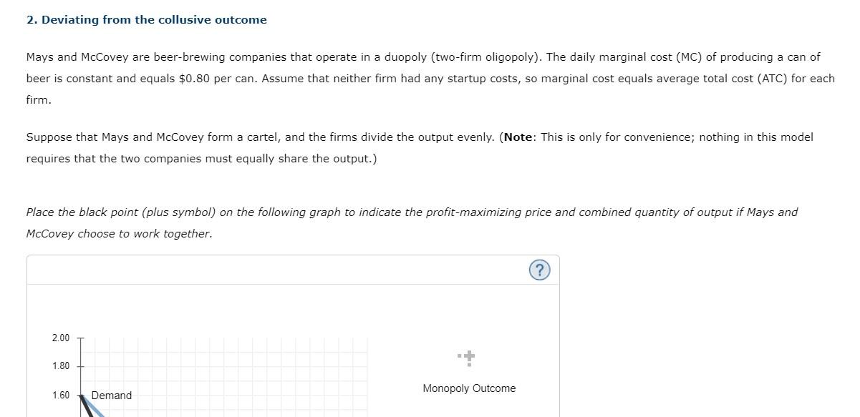This screenshot has width=860, height=417.
Task: Click the 2.00 axis value
Action: (62, 338)
